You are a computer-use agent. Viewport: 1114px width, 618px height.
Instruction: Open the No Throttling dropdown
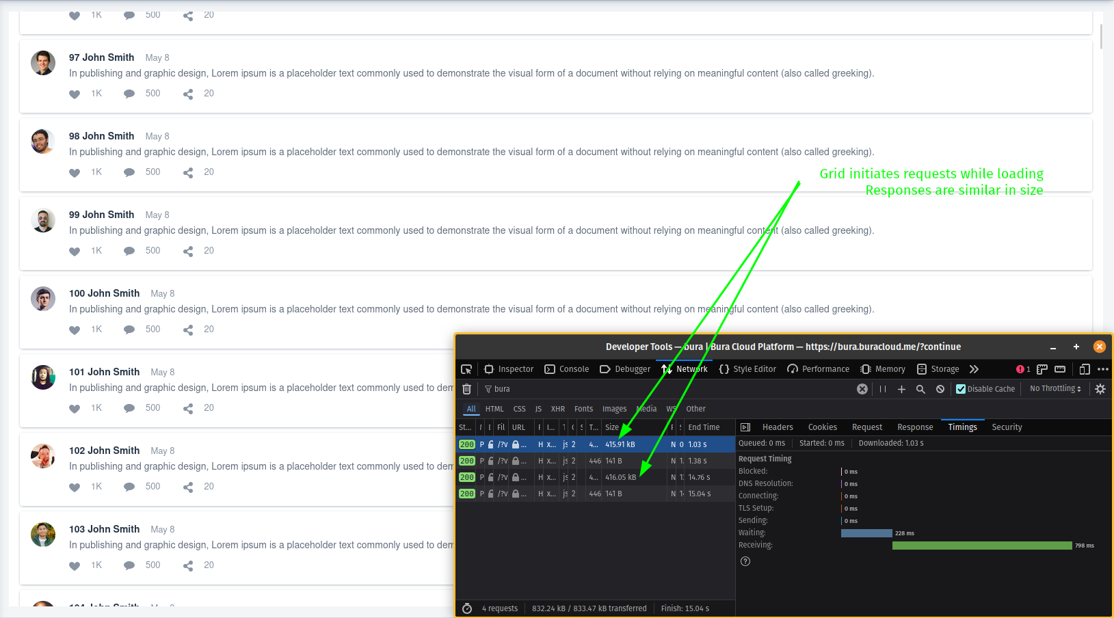click(1055, 389)
